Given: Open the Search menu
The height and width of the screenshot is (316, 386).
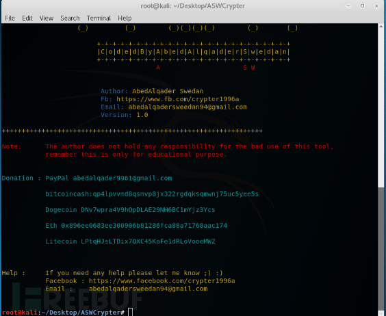Looking at the screenshot, I should point(70,18).
